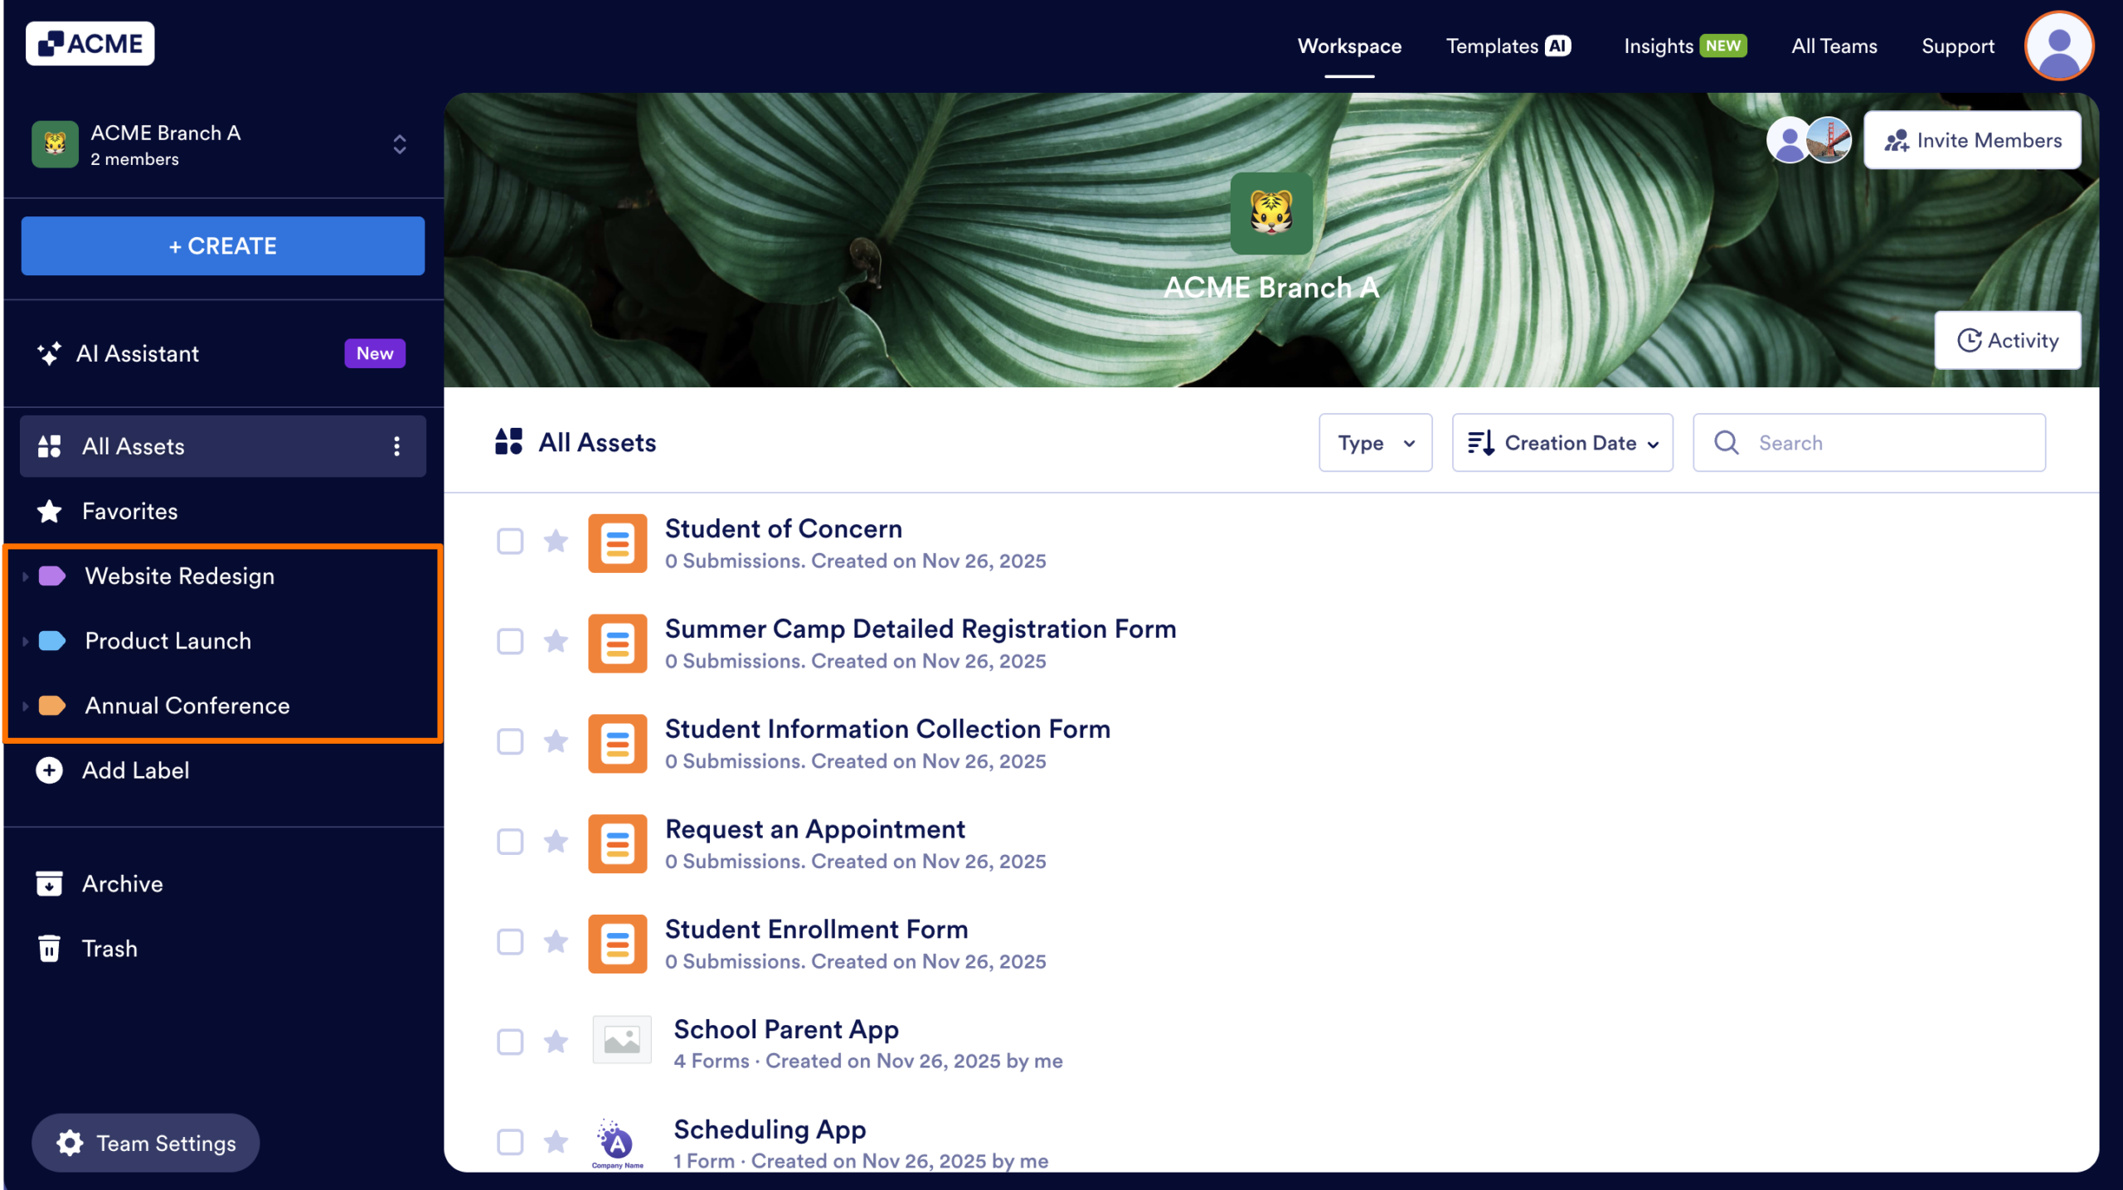This screenshot has width=2123, height=1190.
Task: Open the Trash section
Action: pyautogui.click(x=109, y=948)
